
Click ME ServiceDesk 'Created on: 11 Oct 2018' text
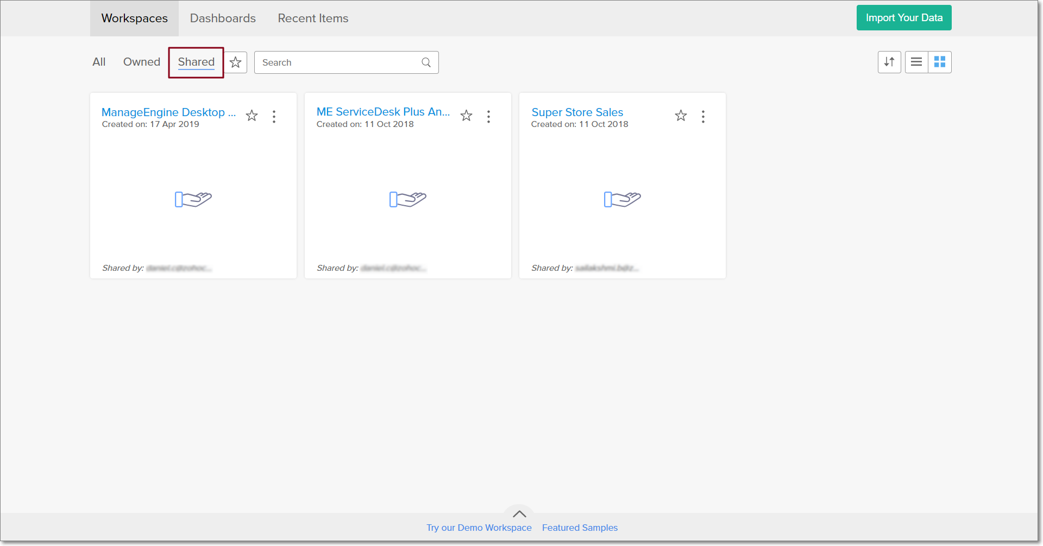365,124
